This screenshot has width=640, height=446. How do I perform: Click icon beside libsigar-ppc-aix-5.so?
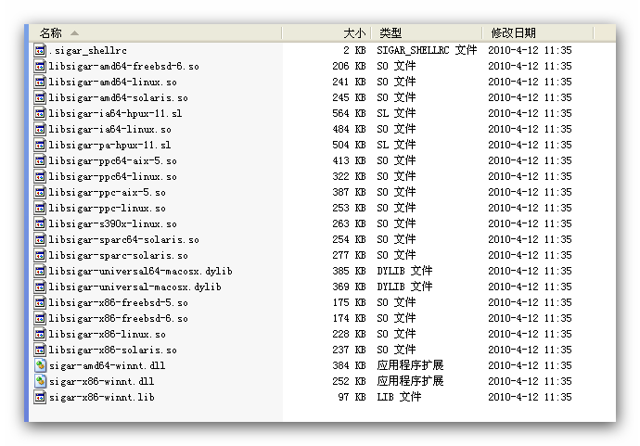pos(40,192)
